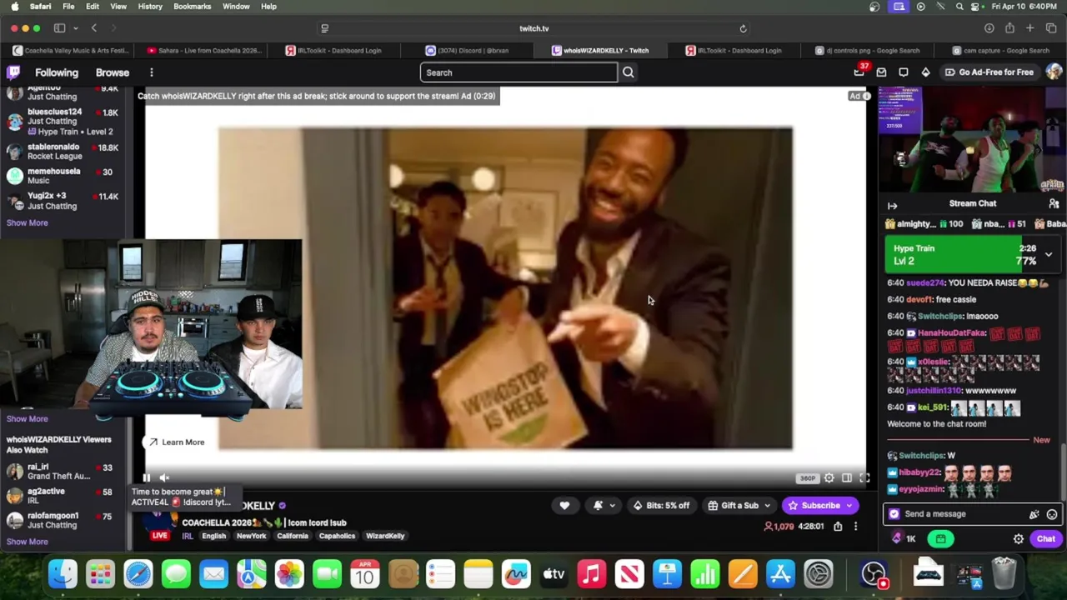Collapse the Stream Chat panel
This screenshot has height=600, width=1067.
(892, 205)
